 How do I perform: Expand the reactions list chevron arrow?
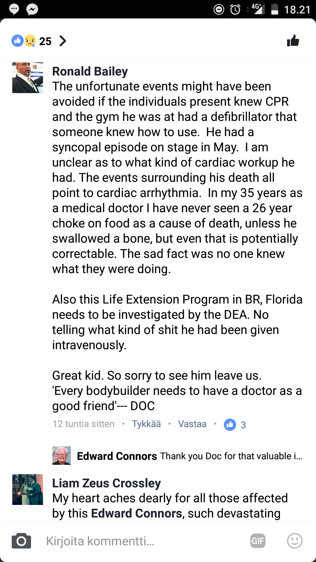coord(63,41)
